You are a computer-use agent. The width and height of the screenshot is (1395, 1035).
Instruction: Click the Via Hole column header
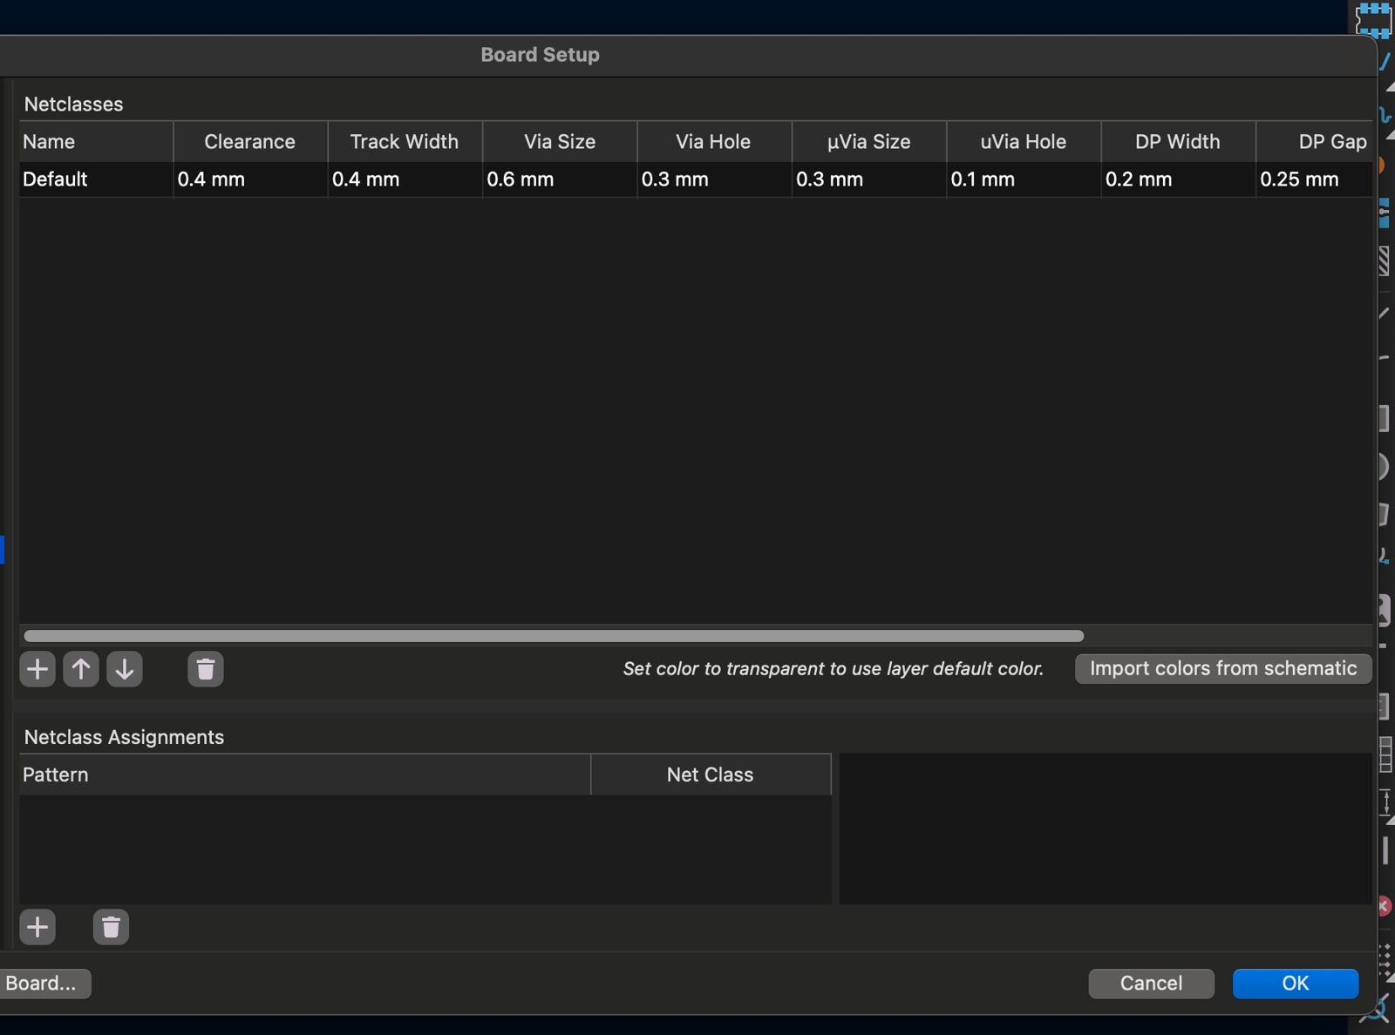[714, 141]
